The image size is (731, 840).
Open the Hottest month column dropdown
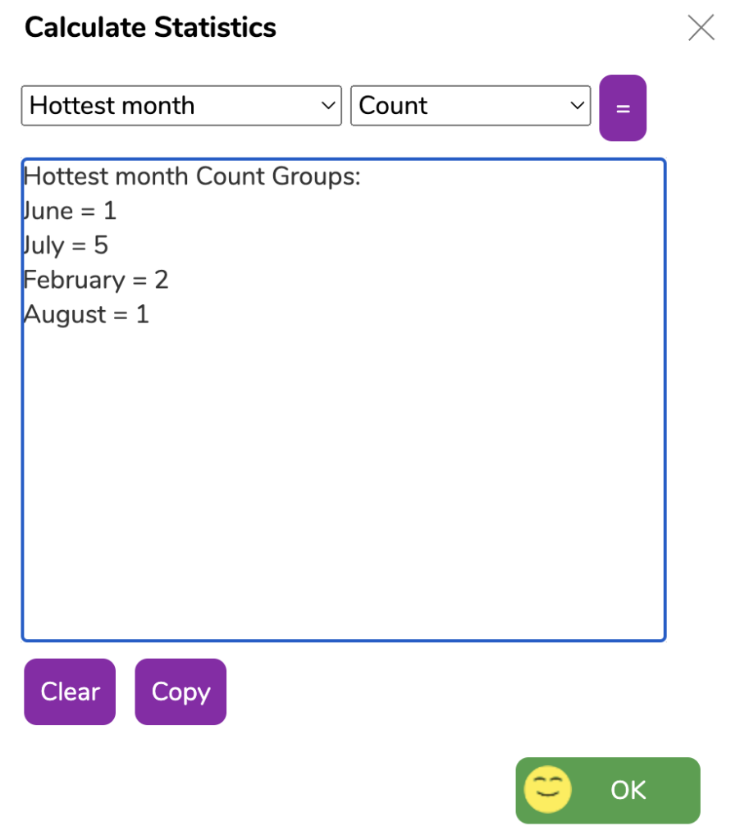[181, 106]
